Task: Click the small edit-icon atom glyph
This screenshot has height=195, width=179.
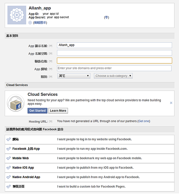Action: pyautogui.click(x=30, y=23)
